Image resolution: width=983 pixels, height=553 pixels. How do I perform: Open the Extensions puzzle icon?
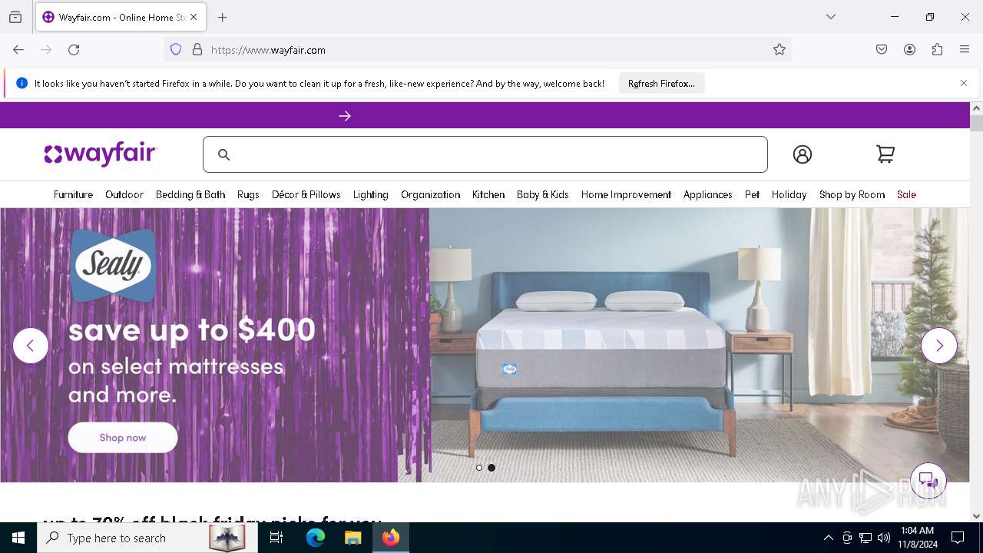[937, 50]
